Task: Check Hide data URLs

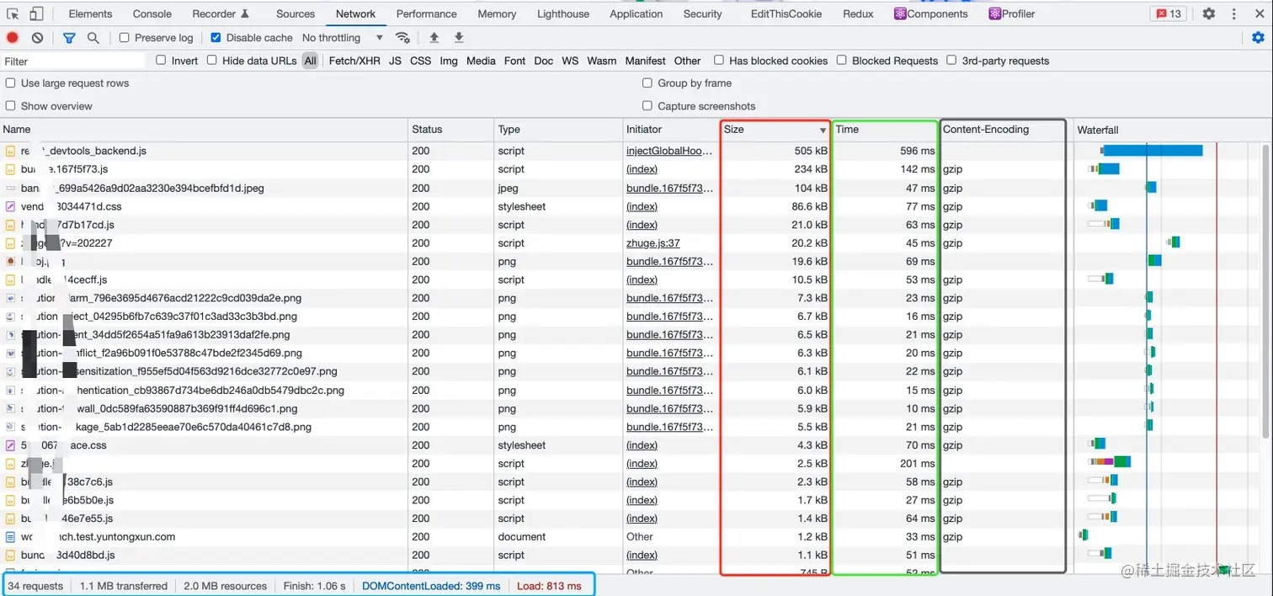Action: click(x=212, y=61)
